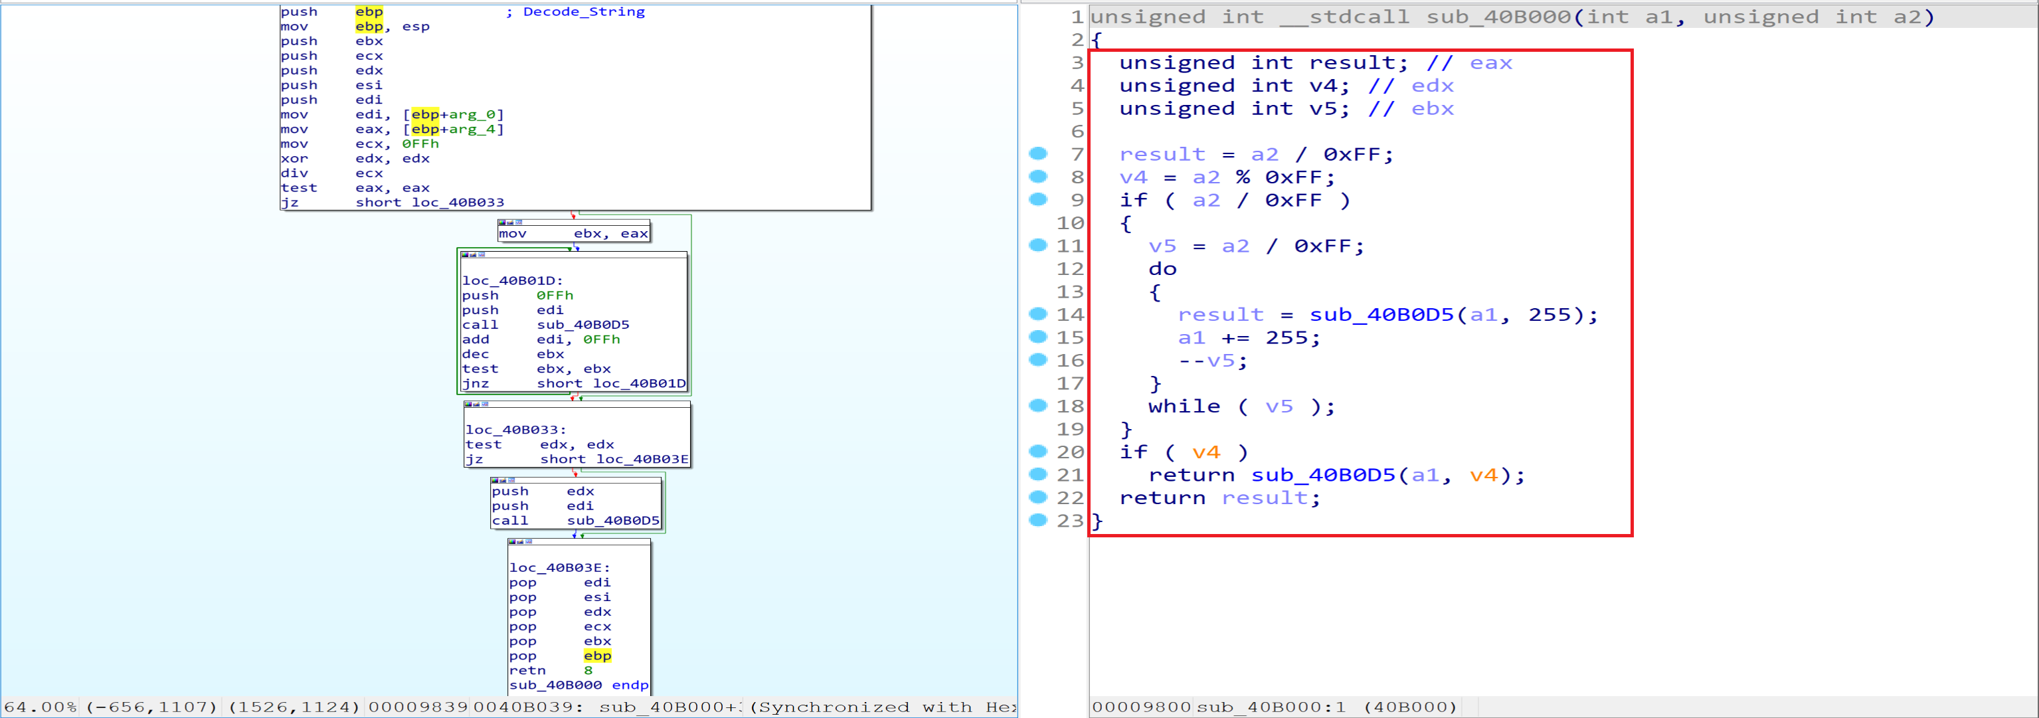Click pencil icon on mov ebx node header
The width and height of the screenshot is (2039, 718).
(511, 223)
